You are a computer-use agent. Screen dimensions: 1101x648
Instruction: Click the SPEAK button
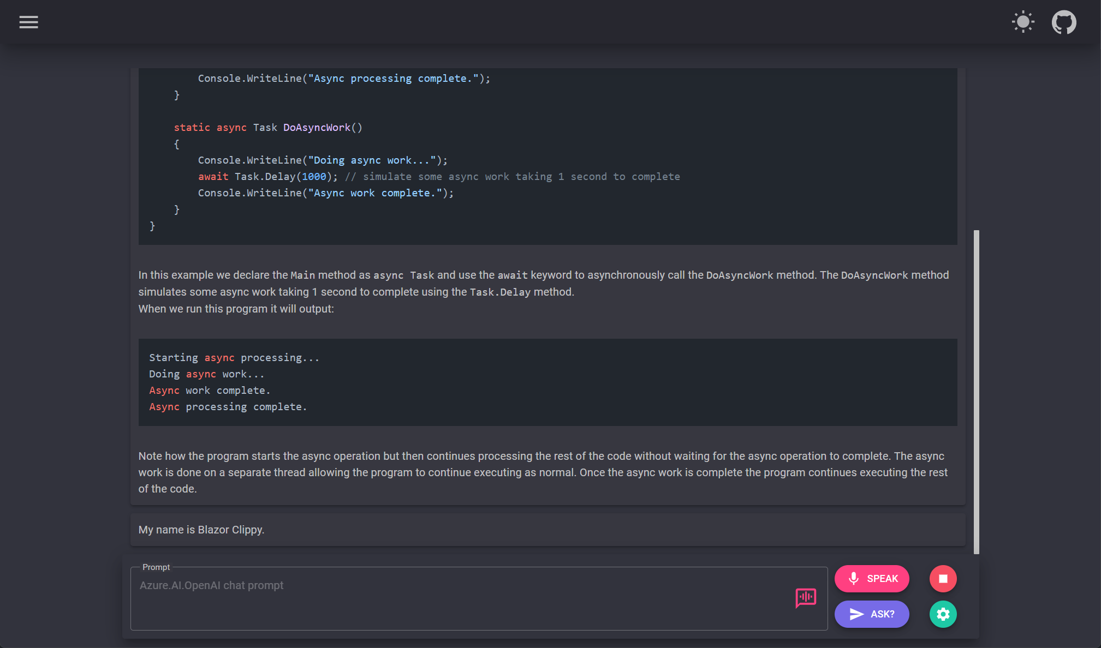point(872,579)
